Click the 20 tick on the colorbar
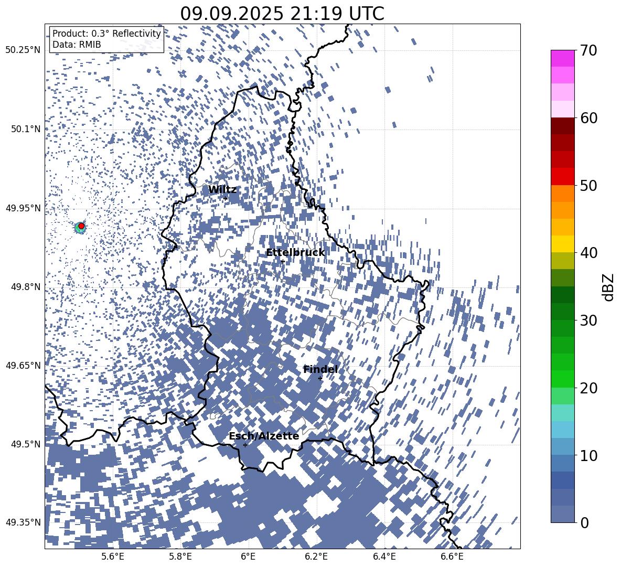 [588, 388]
